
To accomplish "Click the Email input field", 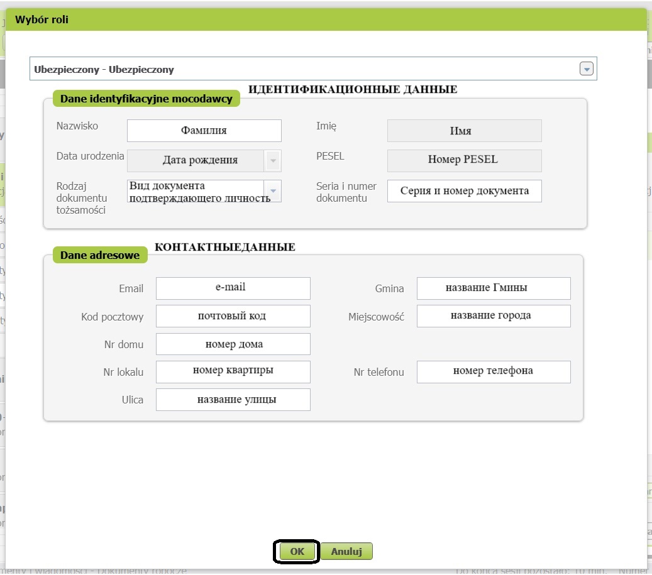I will (x=233, y=288).
